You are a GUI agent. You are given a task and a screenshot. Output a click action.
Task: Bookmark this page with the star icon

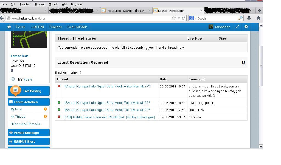click(174, 18)
